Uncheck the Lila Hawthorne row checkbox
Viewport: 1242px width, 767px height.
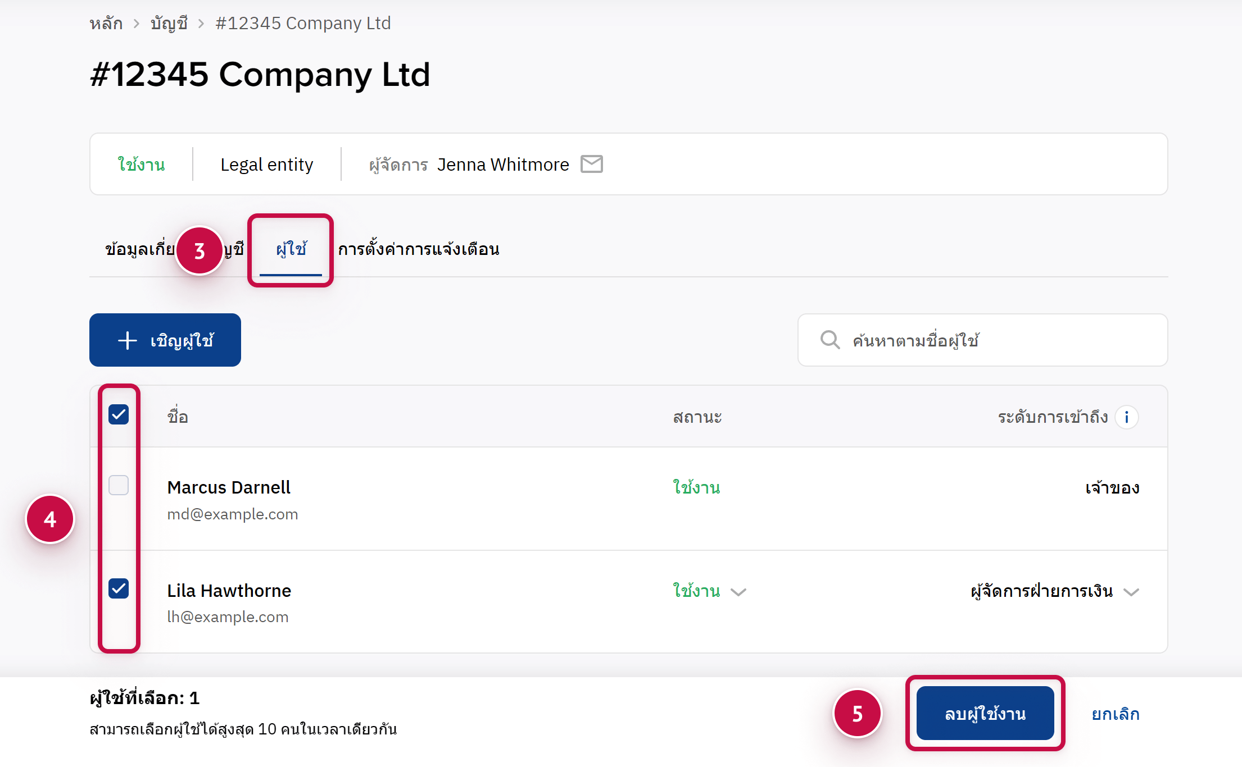[119, 588]
